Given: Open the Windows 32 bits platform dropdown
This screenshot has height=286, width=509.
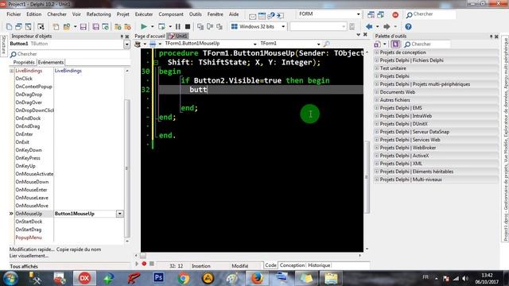Looking at the screenshot, I should [x=283, y=26].
